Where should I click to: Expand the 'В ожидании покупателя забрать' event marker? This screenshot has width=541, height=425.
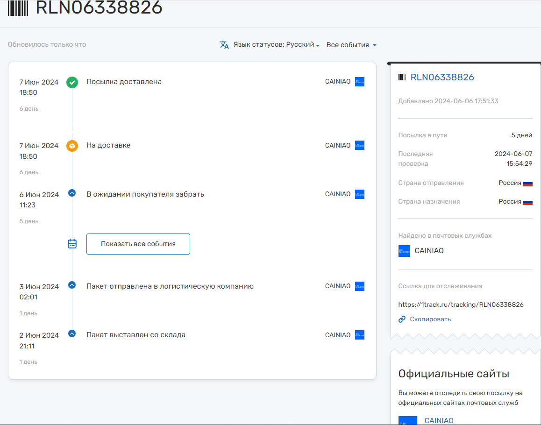point(72,192)
